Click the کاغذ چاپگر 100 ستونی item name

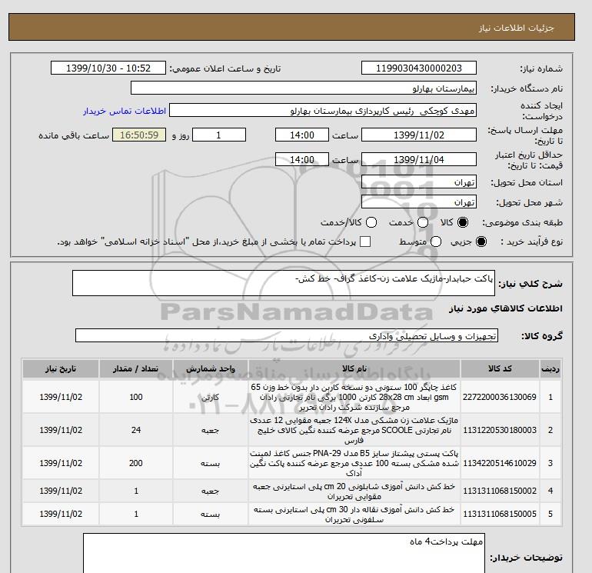click(354, 397)
